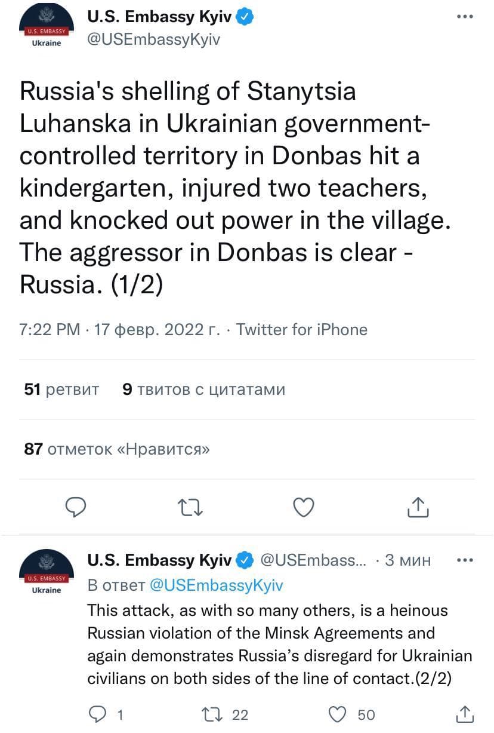The width and height of the screenshot is (494, 733).
Task: Share the main tweet
Action: click(x=418, y=507)
